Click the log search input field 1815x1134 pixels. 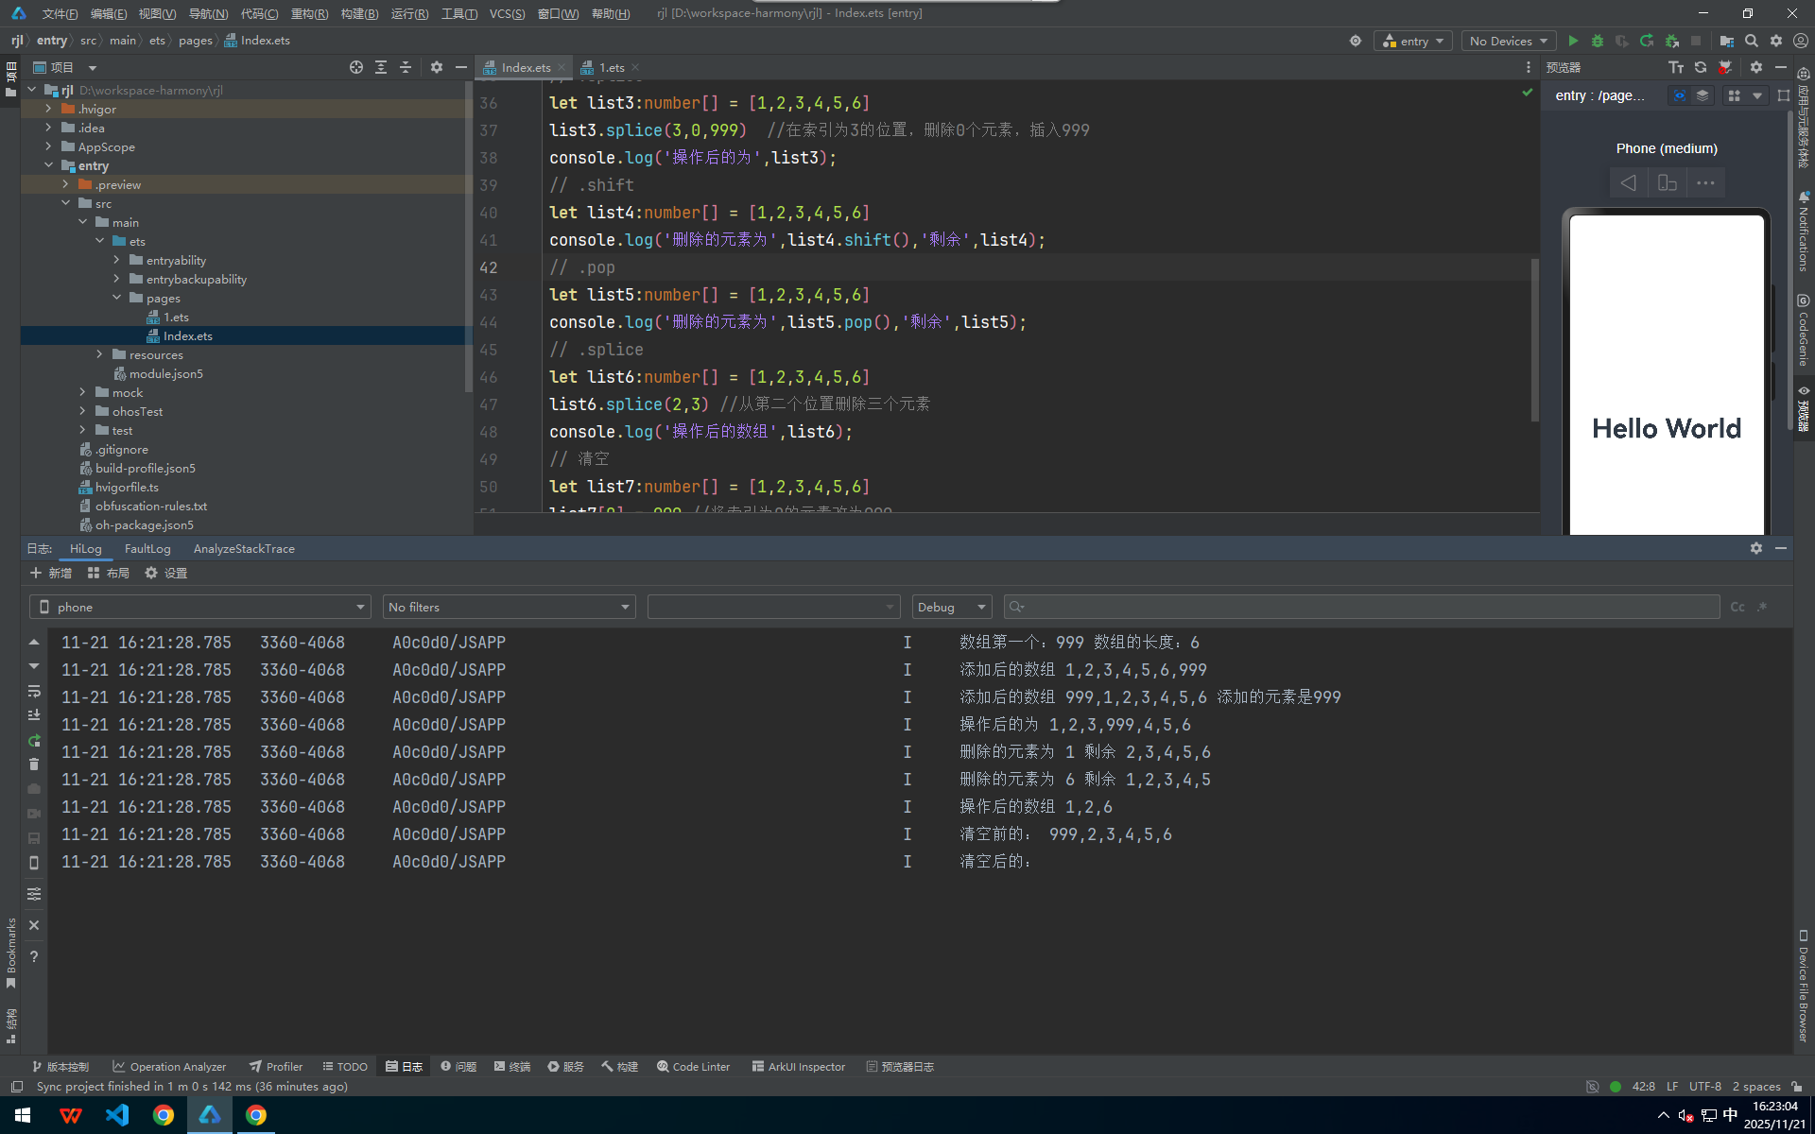click(x=1361, y=607)
